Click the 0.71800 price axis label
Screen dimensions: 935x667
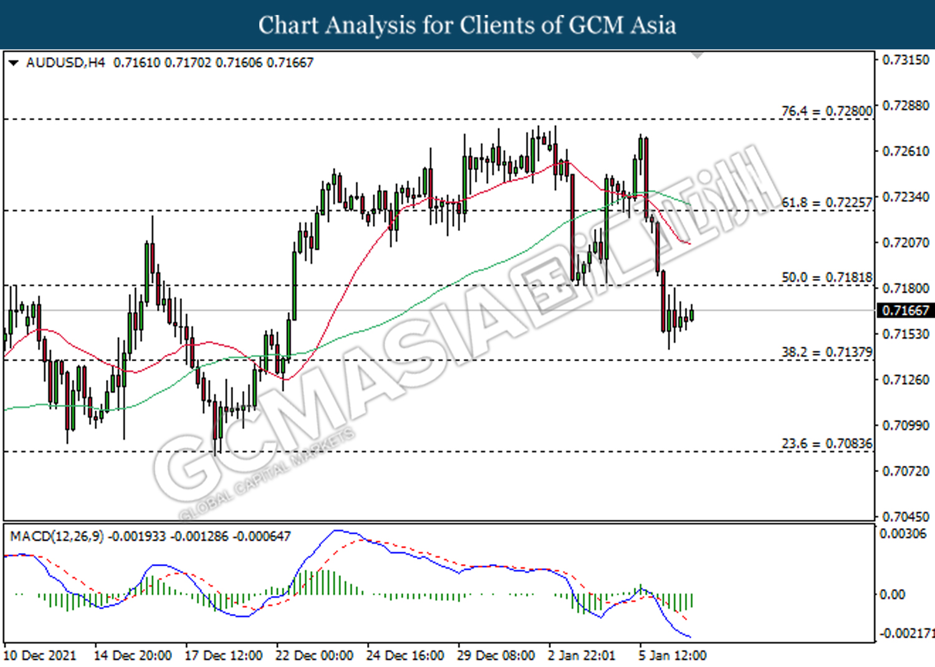[906, 288]
